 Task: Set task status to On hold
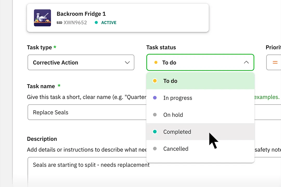coord(200,115)
